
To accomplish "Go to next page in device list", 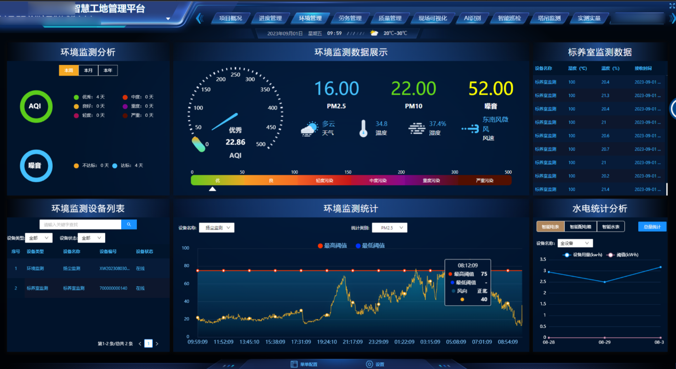I will [157, 344].
